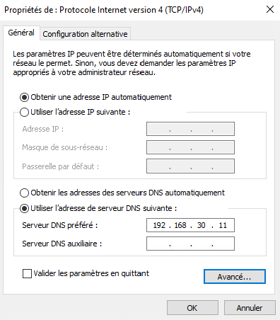280x320 pixels.
Task: Cancel with the Annuler button
Action: tap(250, 308)
